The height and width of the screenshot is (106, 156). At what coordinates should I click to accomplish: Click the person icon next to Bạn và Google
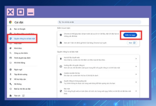point(10,29)
